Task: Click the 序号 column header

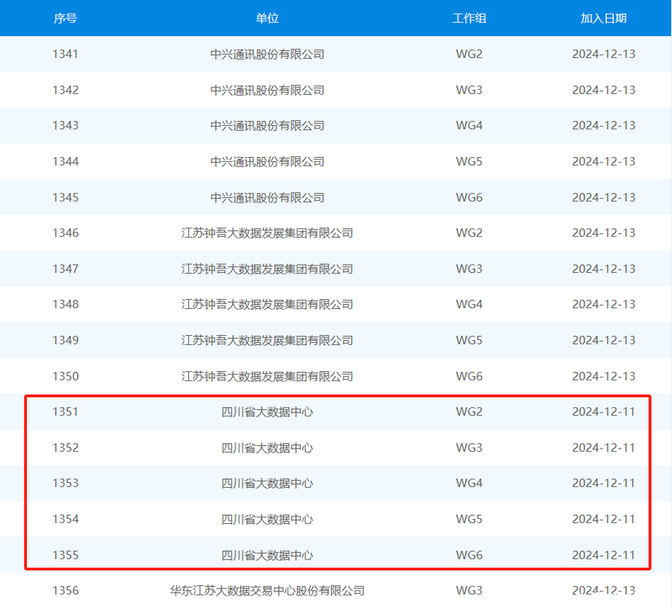Action: click(x=66, y=18)
